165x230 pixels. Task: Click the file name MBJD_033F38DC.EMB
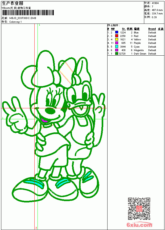point(23,18)
